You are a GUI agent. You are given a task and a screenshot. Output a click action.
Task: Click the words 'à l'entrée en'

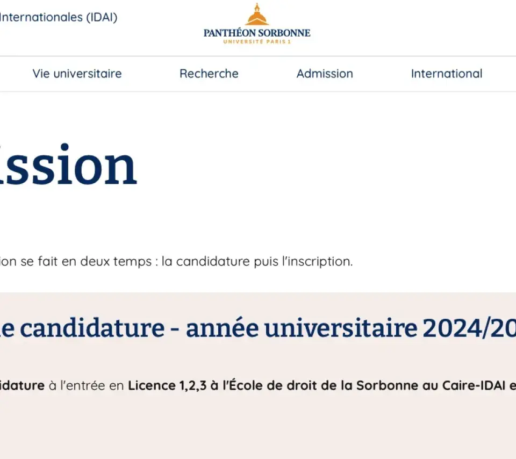[x=86, y=385]
